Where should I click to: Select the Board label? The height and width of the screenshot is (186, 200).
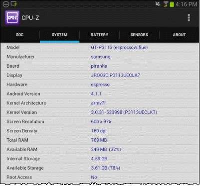pos(13,66)
